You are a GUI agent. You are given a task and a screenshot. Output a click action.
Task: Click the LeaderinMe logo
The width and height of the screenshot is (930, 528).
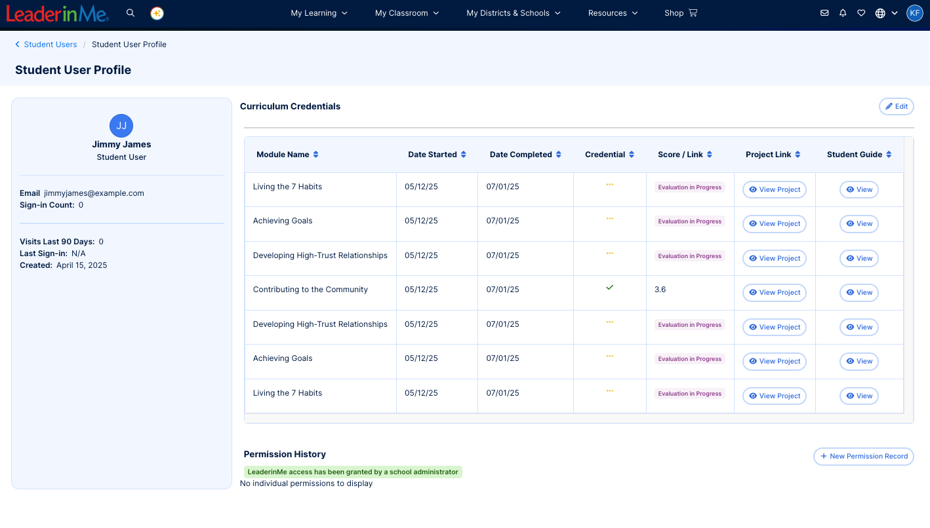[x=58, y=13]
